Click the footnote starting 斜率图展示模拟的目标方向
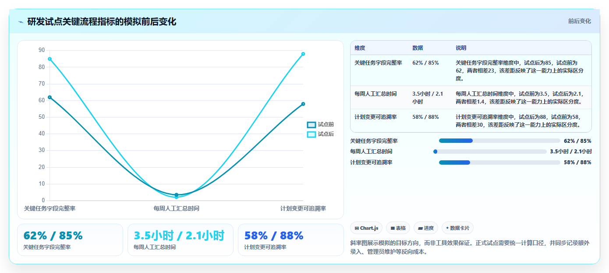609x273 pixels. (470, 247)
